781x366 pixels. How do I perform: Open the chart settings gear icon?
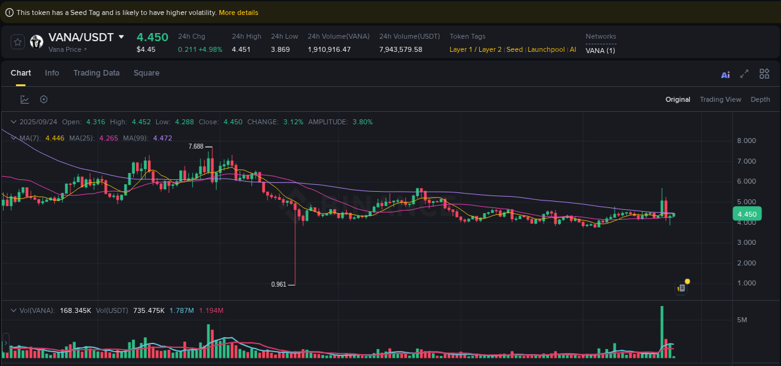pyautogui.click(x=43, y=99)
